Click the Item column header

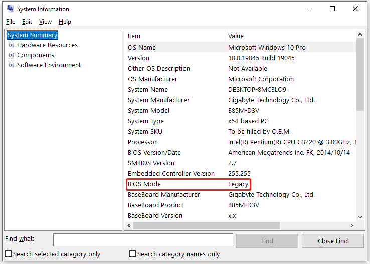pos(174,36)
